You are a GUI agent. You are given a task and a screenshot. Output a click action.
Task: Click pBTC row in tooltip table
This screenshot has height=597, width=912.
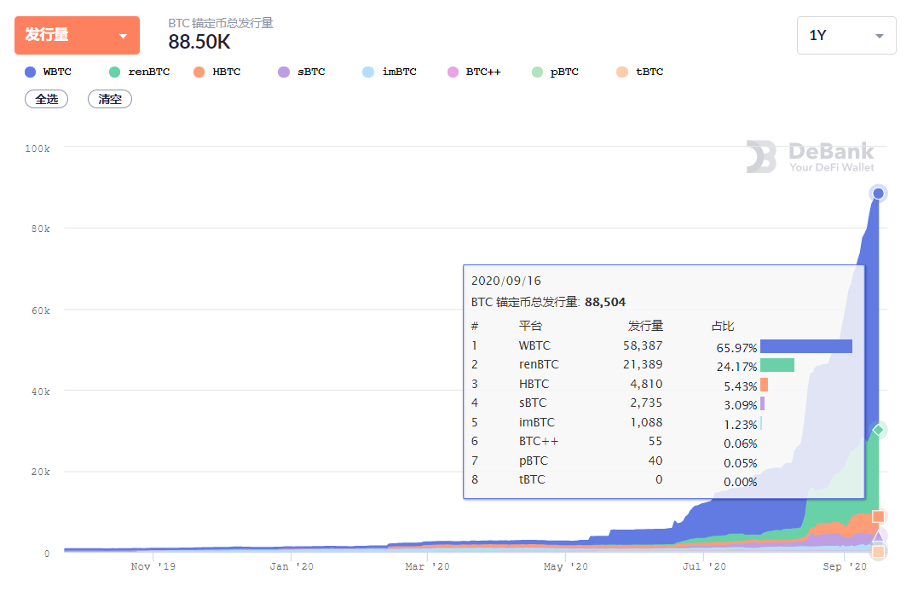click(x=662, y=461)
